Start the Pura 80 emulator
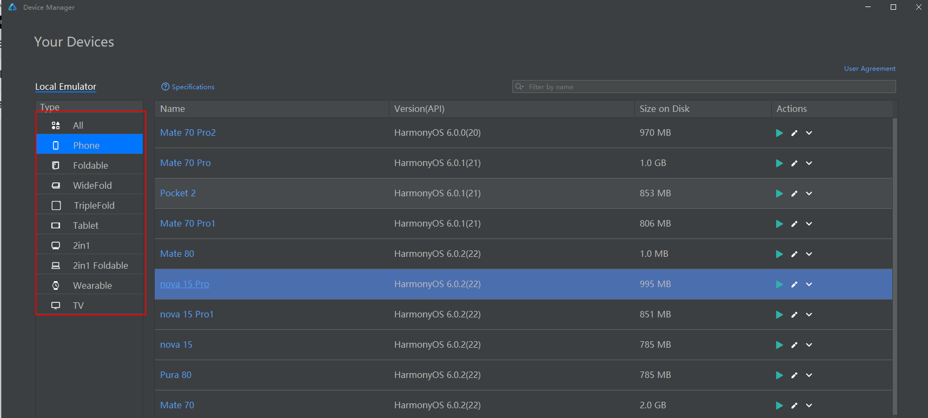This screenshot has height=418, width=928. [x=779, y=375]
